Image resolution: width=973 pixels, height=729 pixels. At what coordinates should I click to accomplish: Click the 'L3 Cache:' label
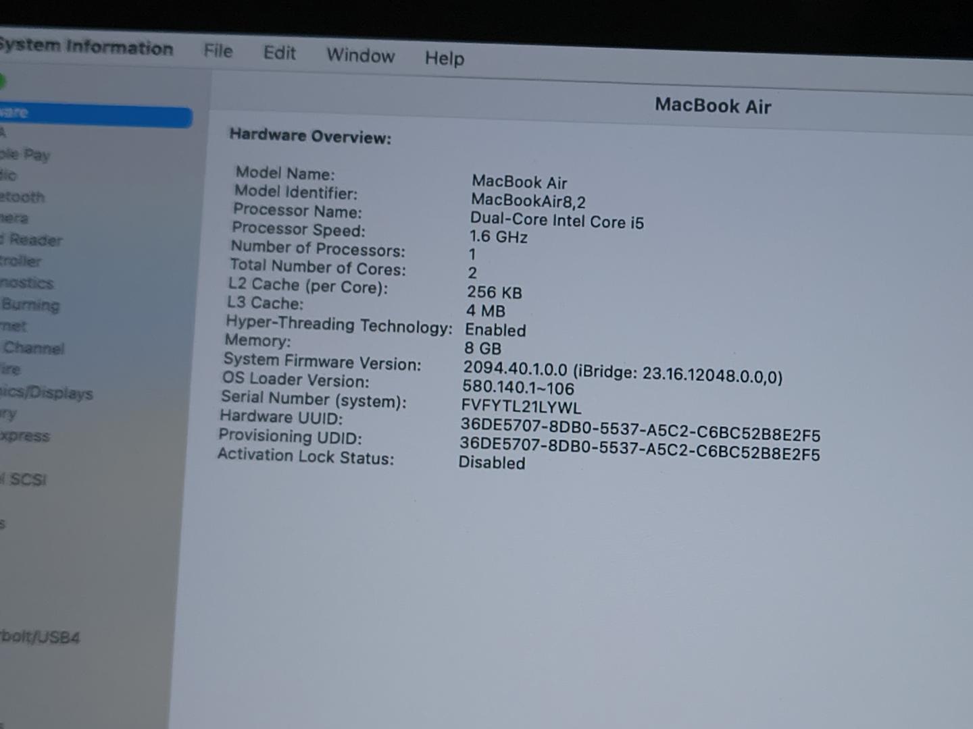point(266,303)
